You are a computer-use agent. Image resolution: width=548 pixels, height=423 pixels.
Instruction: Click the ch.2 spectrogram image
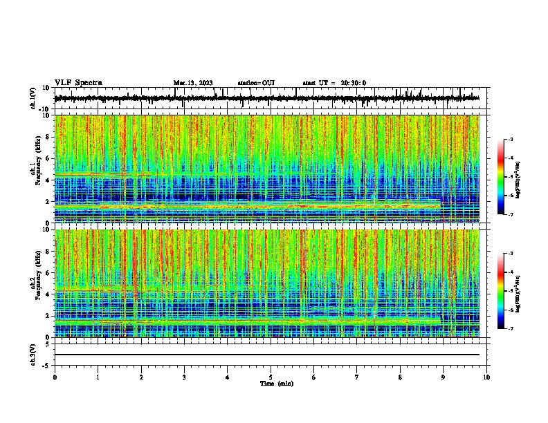point(267,283)
